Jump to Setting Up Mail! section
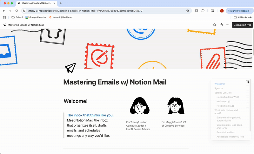The height and width of the screenshot is (154, 254). pos(223,93)
